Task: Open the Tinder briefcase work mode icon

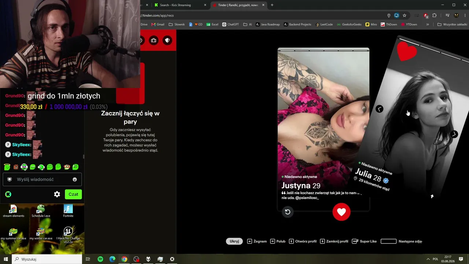Action: point(154,40)
